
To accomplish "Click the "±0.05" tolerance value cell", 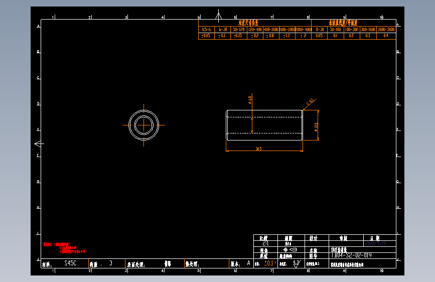I will pyautogui.click(x=206, y=36).
